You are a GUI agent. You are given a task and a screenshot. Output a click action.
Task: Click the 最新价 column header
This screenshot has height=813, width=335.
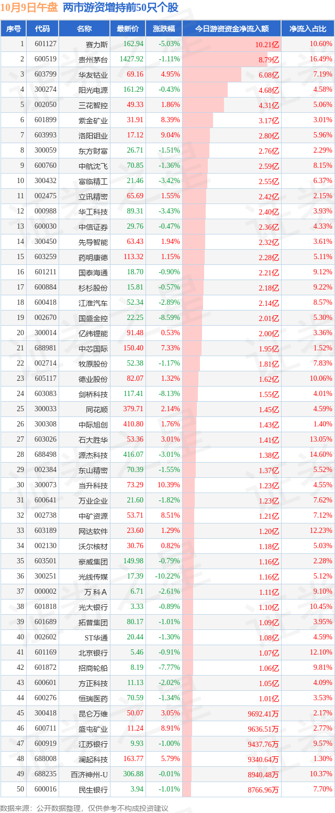[x=128, y=29]
